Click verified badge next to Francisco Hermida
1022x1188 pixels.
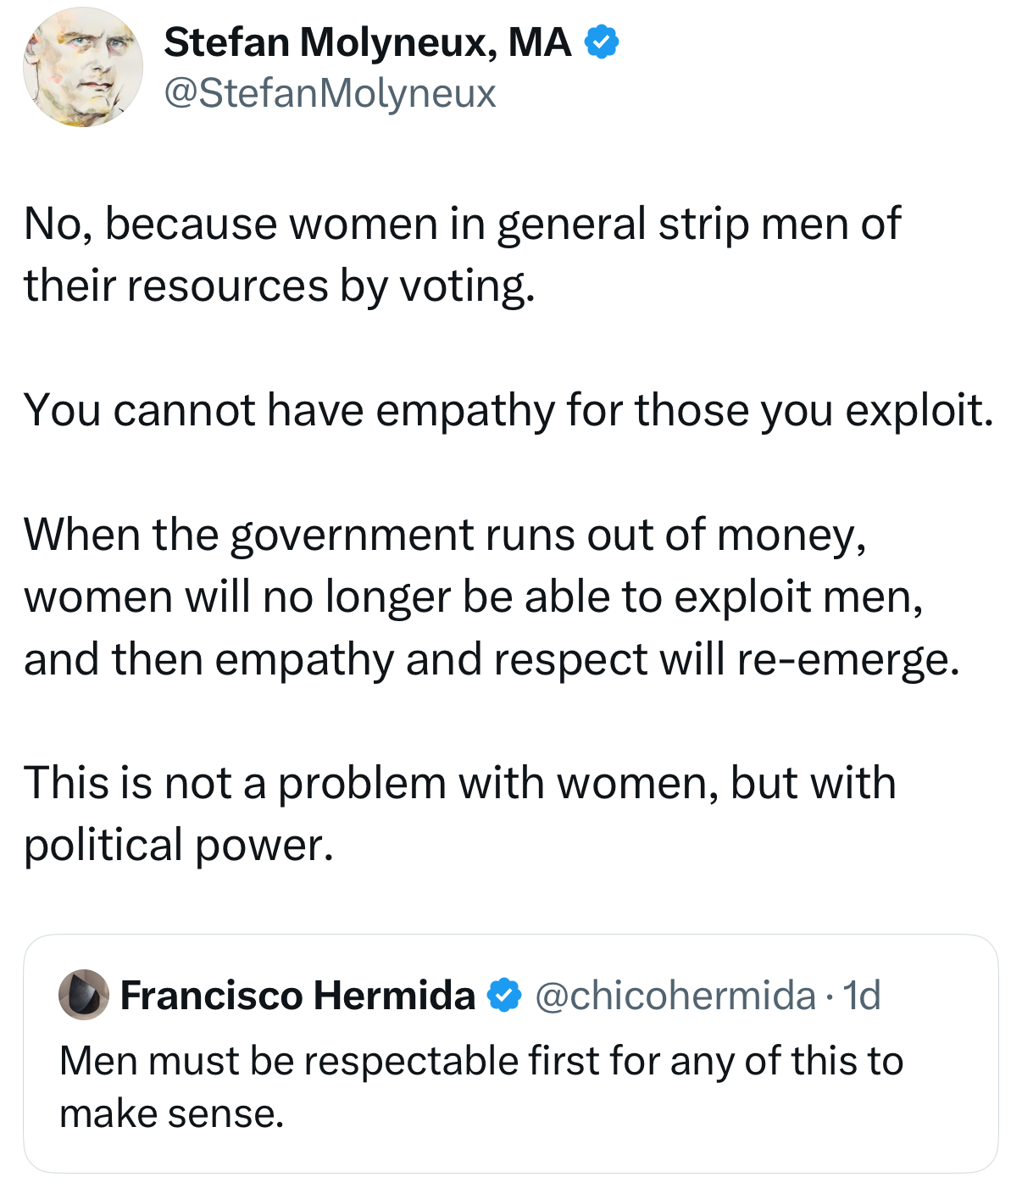(x=505, y=995)
